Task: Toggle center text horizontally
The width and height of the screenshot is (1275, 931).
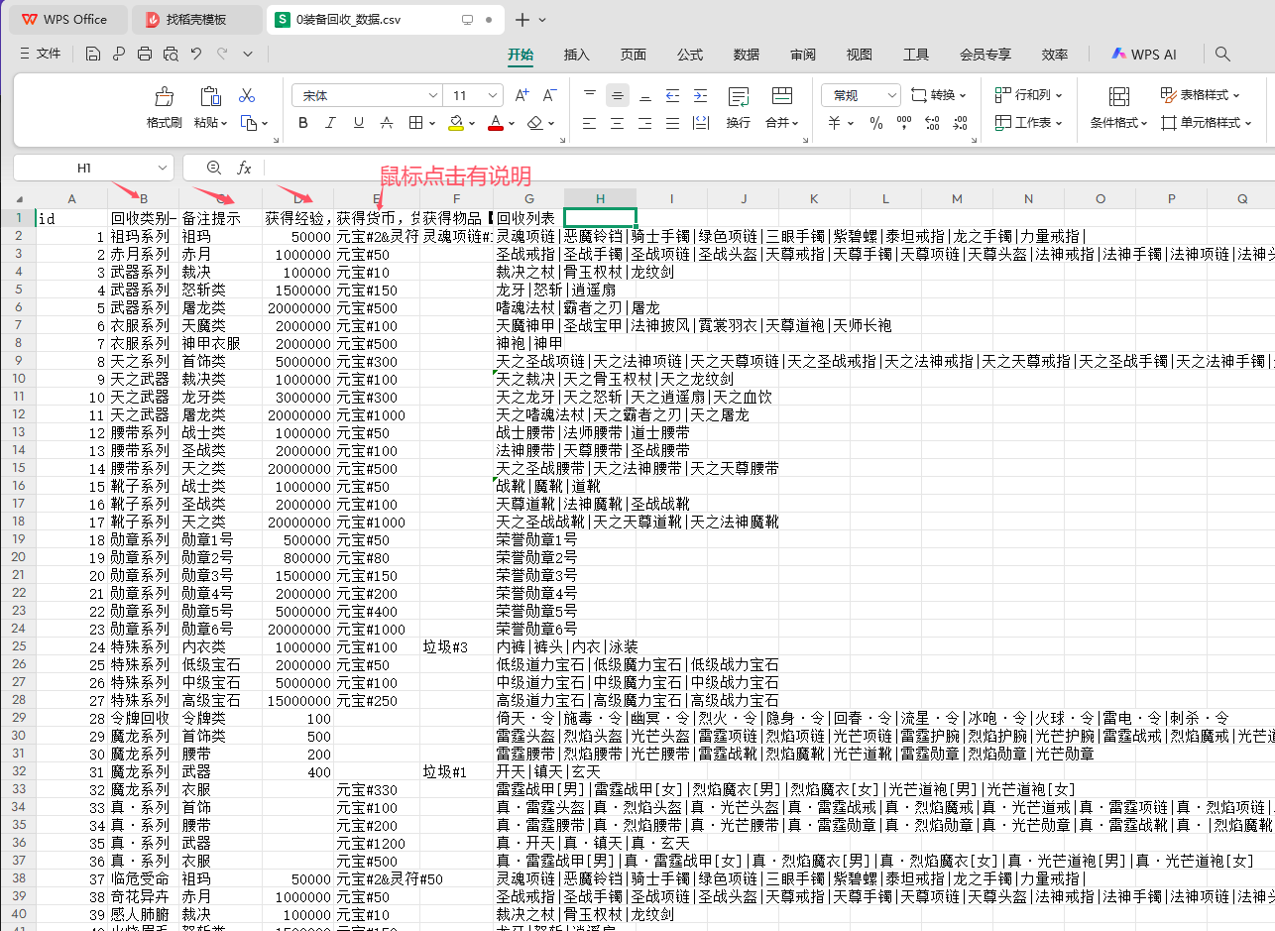Action: pos(618,123)
